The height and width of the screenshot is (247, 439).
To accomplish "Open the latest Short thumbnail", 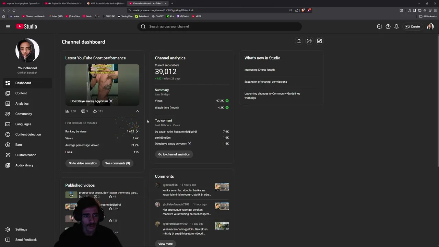I will click(x=102, y=85).
